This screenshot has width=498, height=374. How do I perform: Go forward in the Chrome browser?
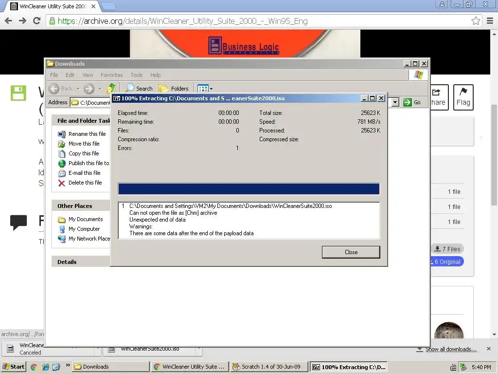(x=22, y=20)
